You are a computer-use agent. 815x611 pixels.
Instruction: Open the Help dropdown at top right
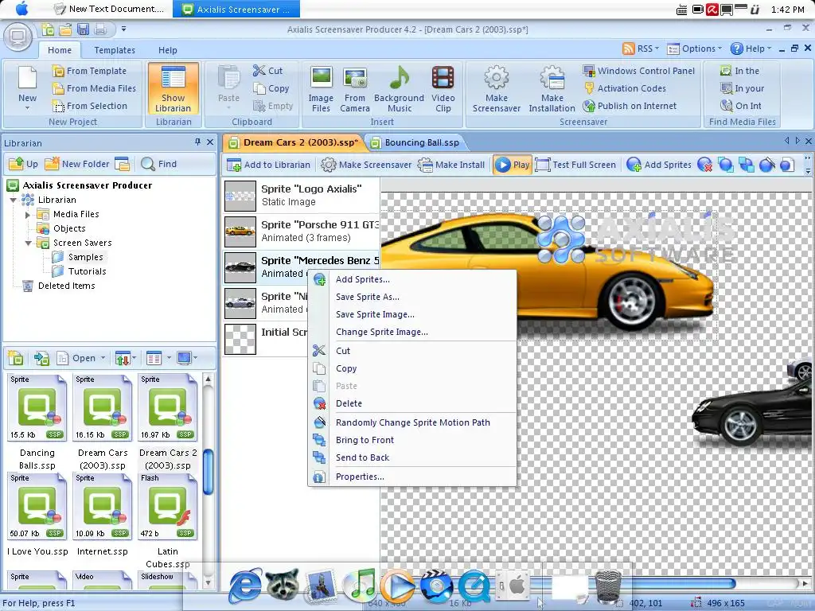point(751,49)
